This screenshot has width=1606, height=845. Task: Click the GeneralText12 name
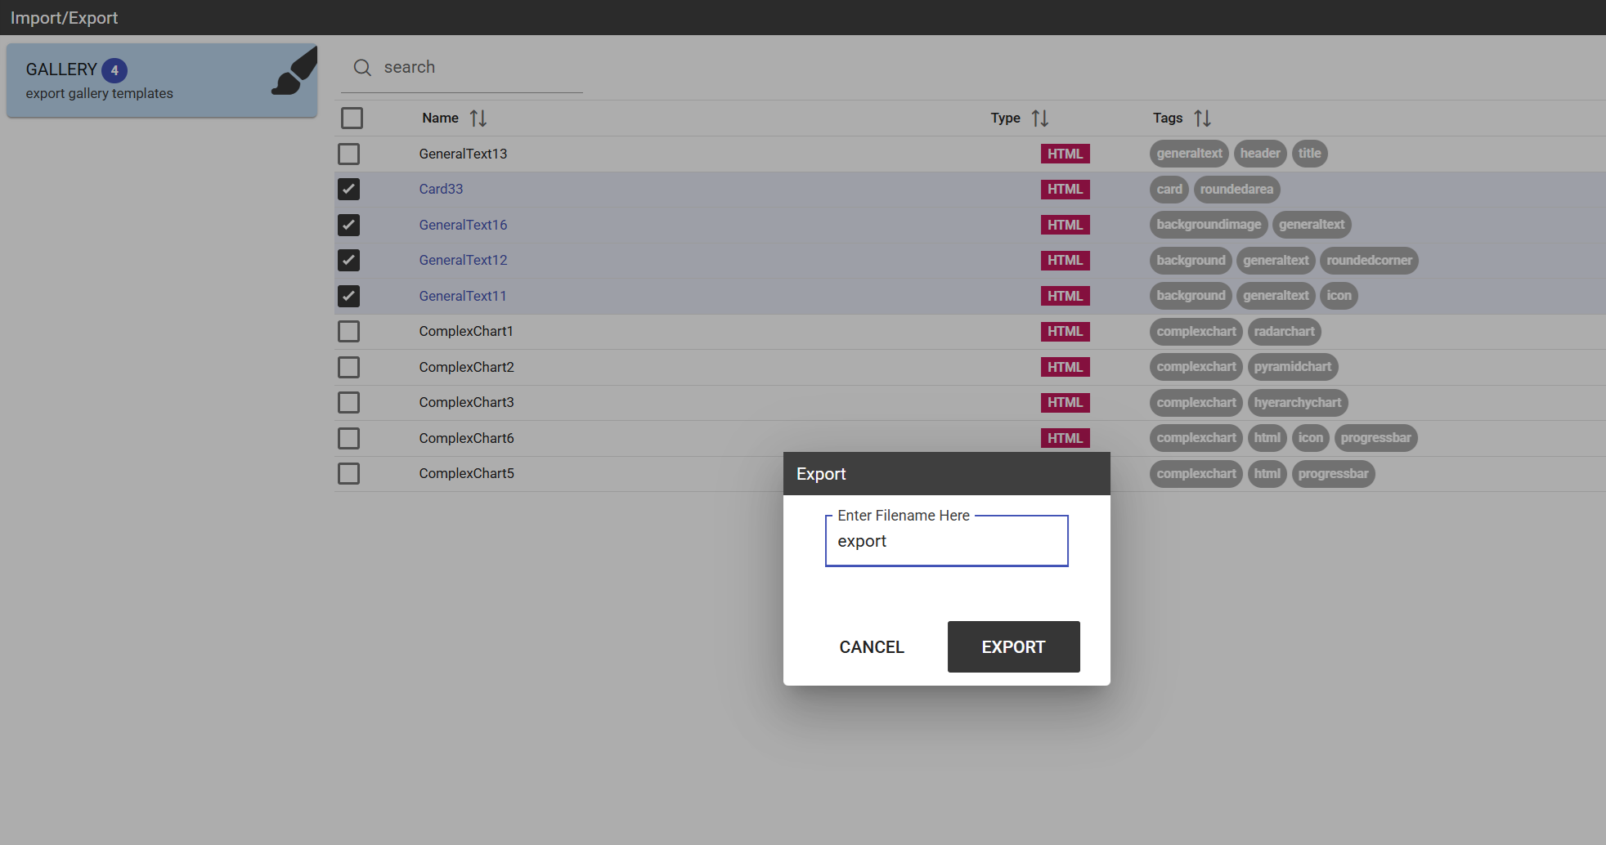coord(463,261)
